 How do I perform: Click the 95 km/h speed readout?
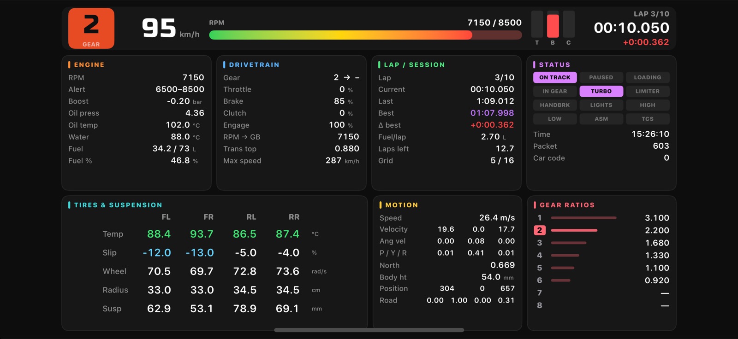[x=170, y=28]
